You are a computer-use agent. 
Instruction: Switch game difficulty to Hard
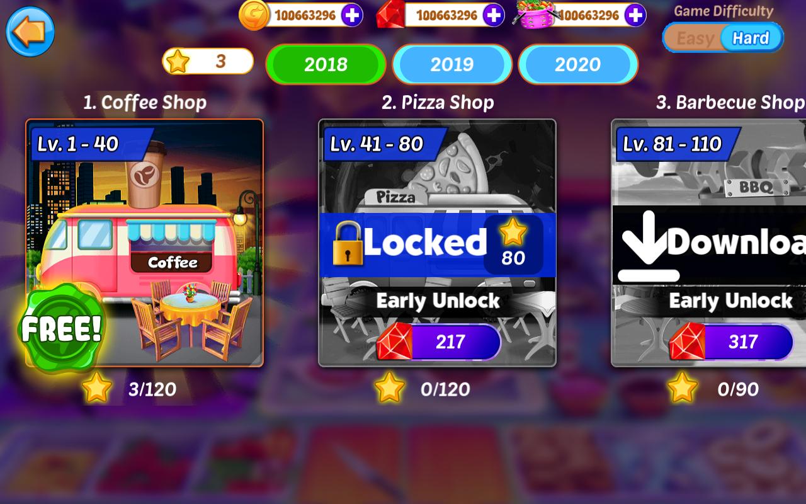pyautogui.click(x=751, y=38)
